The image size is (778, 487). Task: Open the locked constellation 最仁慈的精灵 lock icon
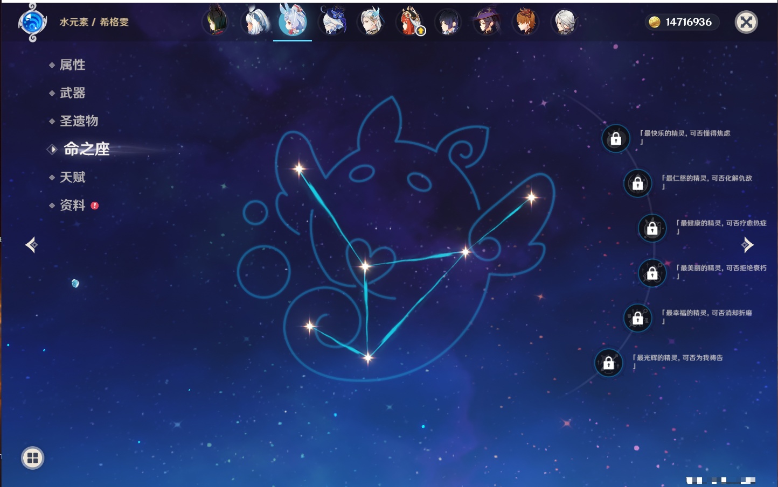tap(638, 183)
